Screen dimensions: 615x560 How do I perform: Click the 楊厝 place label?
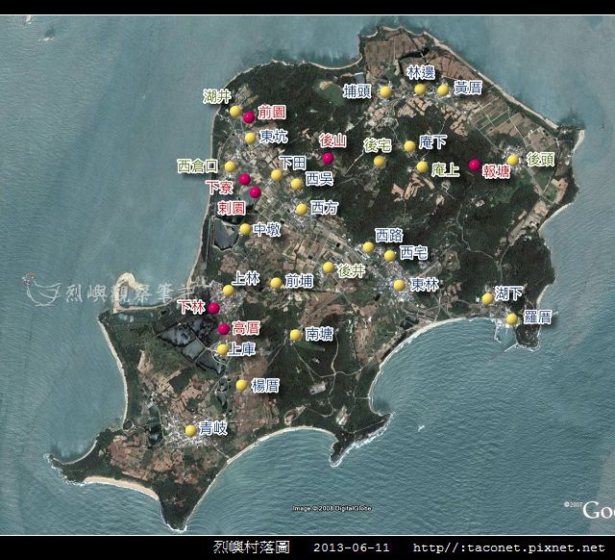coord(265,385)
